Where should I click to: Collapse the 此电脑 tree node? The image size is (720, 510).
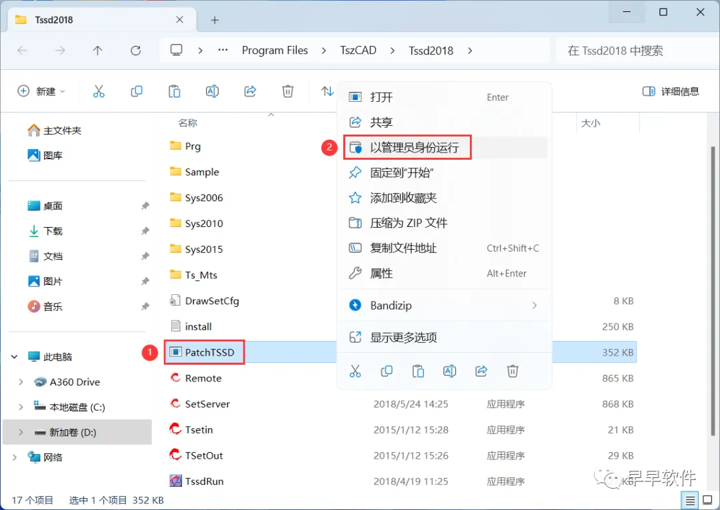point(15,356)
